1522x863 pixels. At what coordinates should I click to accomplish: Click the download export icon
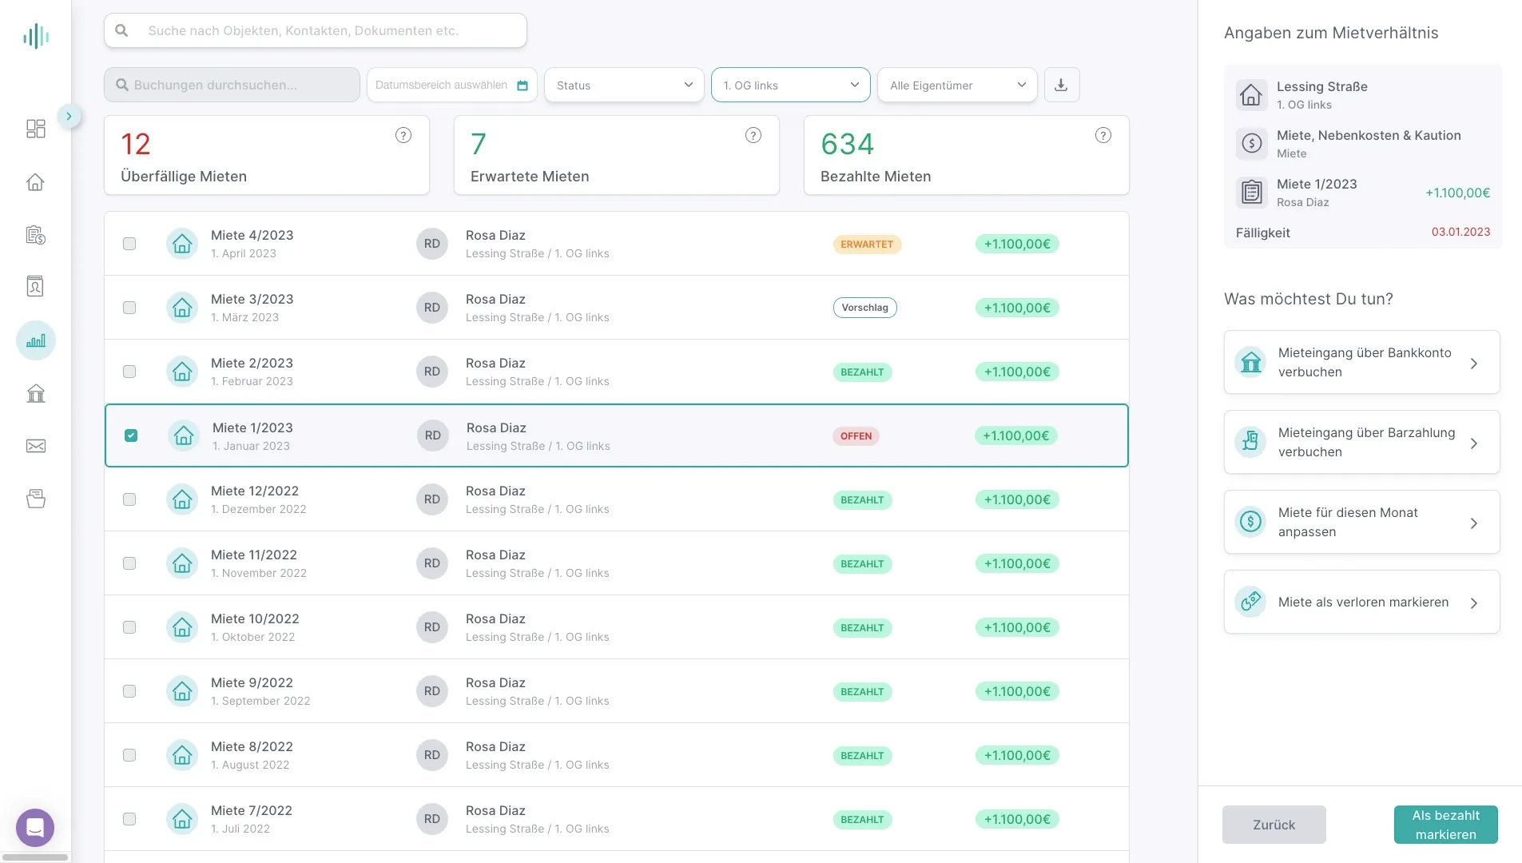[x=1062, y=85]
